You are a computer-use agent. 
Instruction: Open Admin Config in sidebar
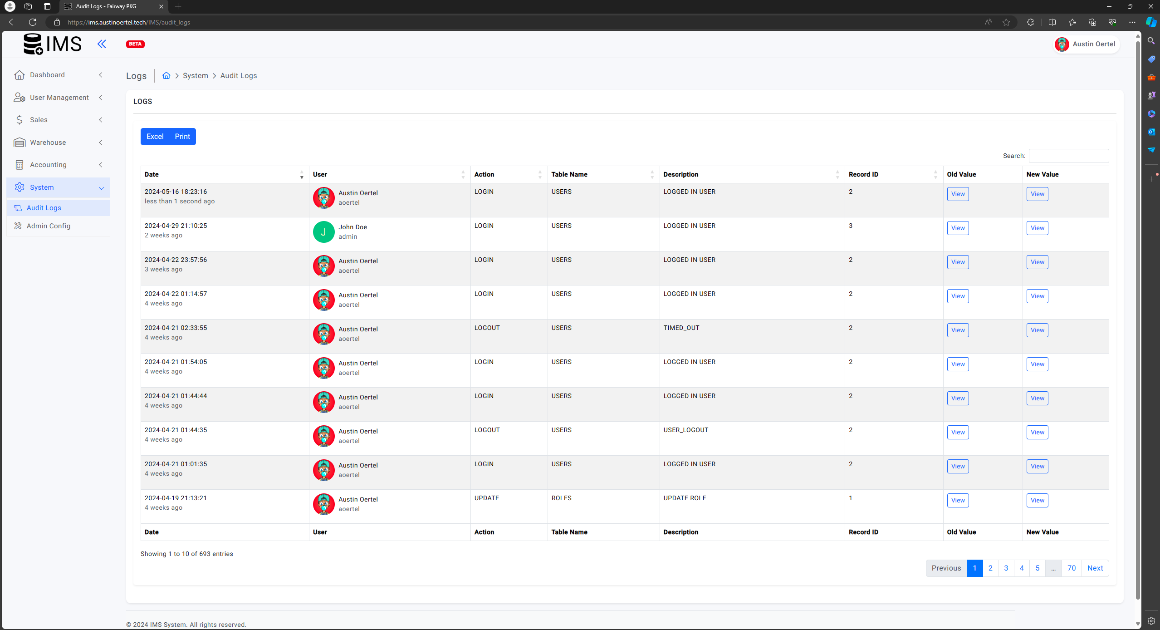(49, 226)
